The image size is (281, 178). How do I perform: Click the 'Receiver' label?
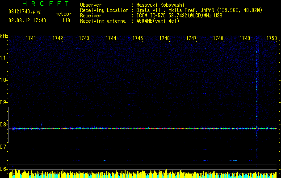pyautogui.click(x=91, y=16)
